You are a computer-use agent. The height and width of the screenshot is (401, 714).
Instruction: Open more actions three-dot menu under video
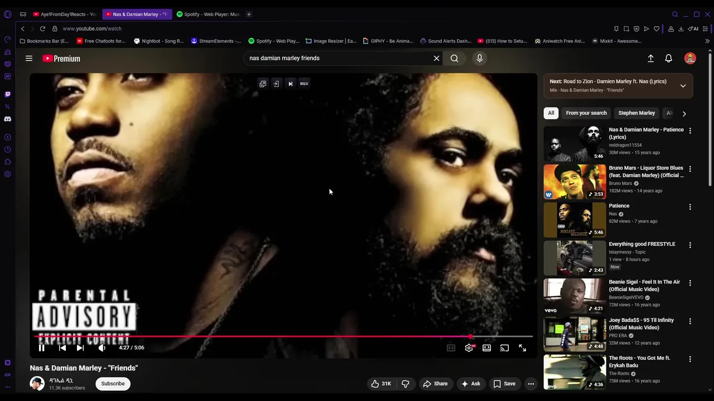pos(531,384)
